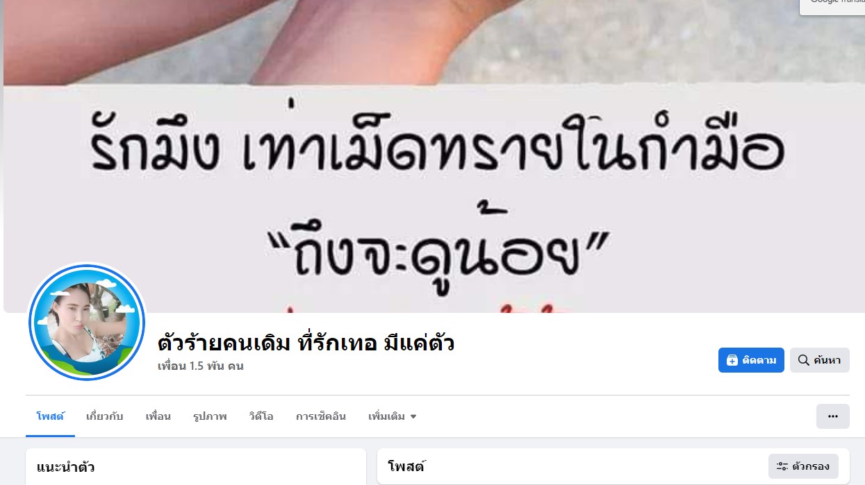
Task: Select the รูปภาพ photos tab
Action: [x=210, y=416]
